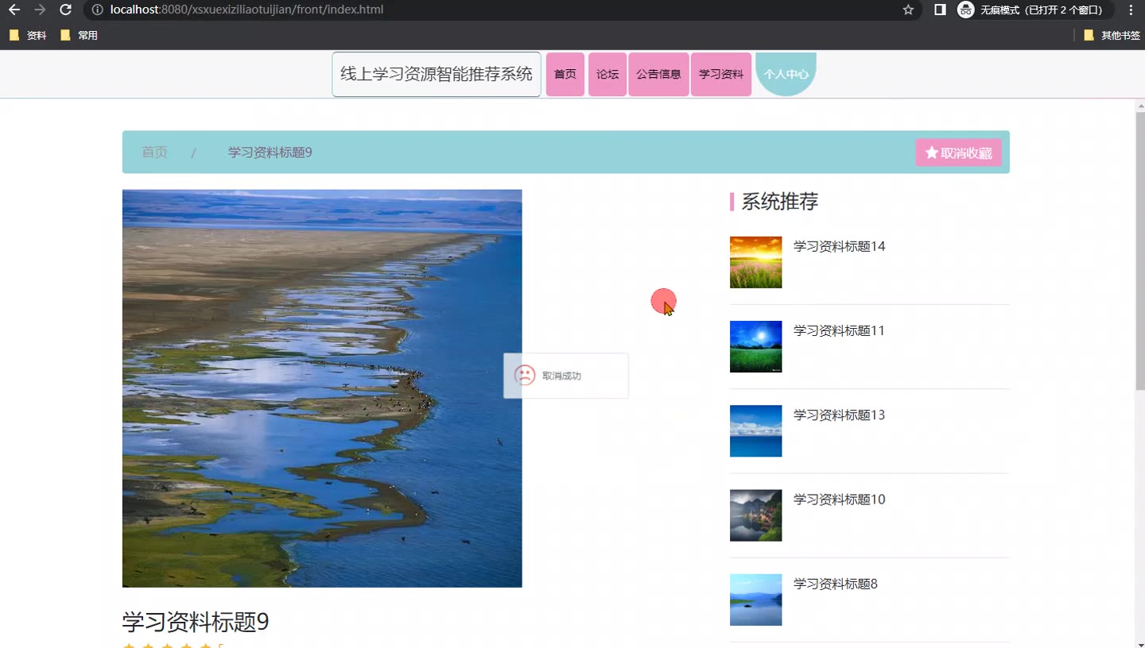
Task: Click the ocean thumbnail for 学习资料标题13
Action: [755, 431]
